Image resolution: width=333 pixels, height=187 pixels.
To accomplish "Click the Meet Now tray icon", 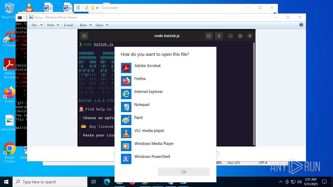I will [x=287, y=182].
